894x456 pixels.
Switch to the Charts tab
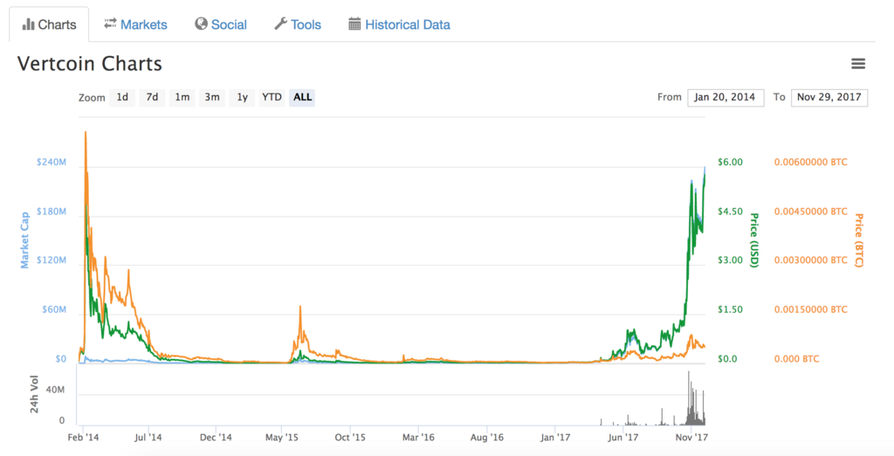[49, 24]
